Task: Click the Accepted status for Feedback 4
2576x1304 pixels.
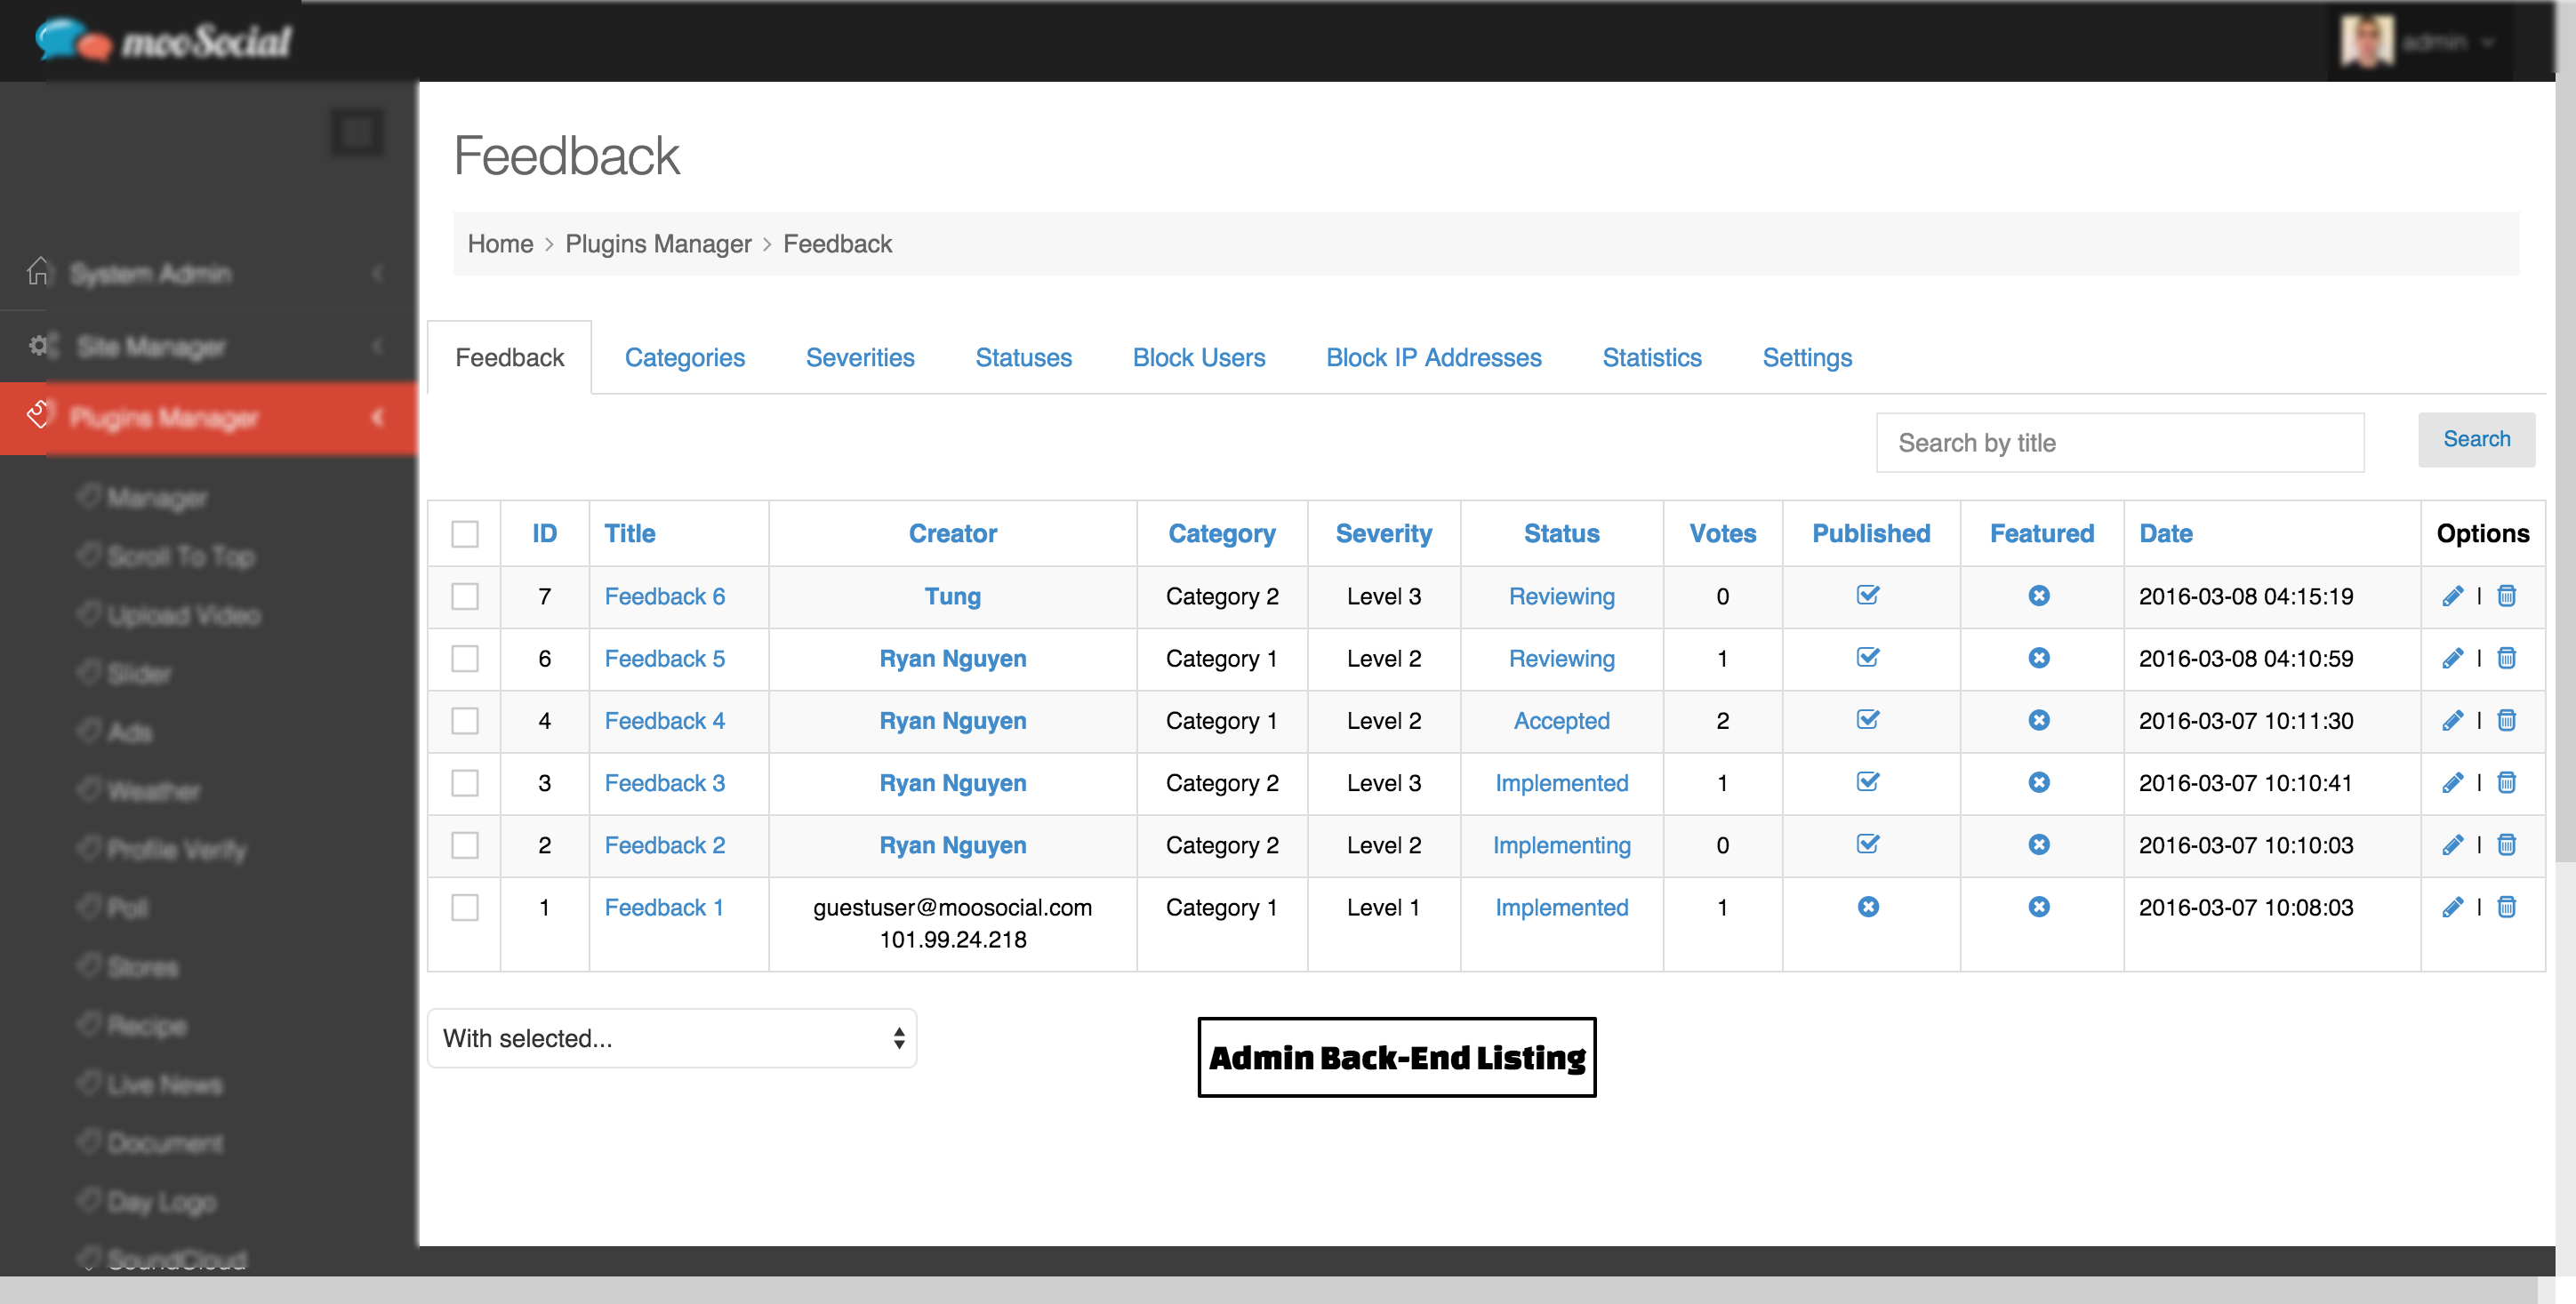Action: [1561, 721]
